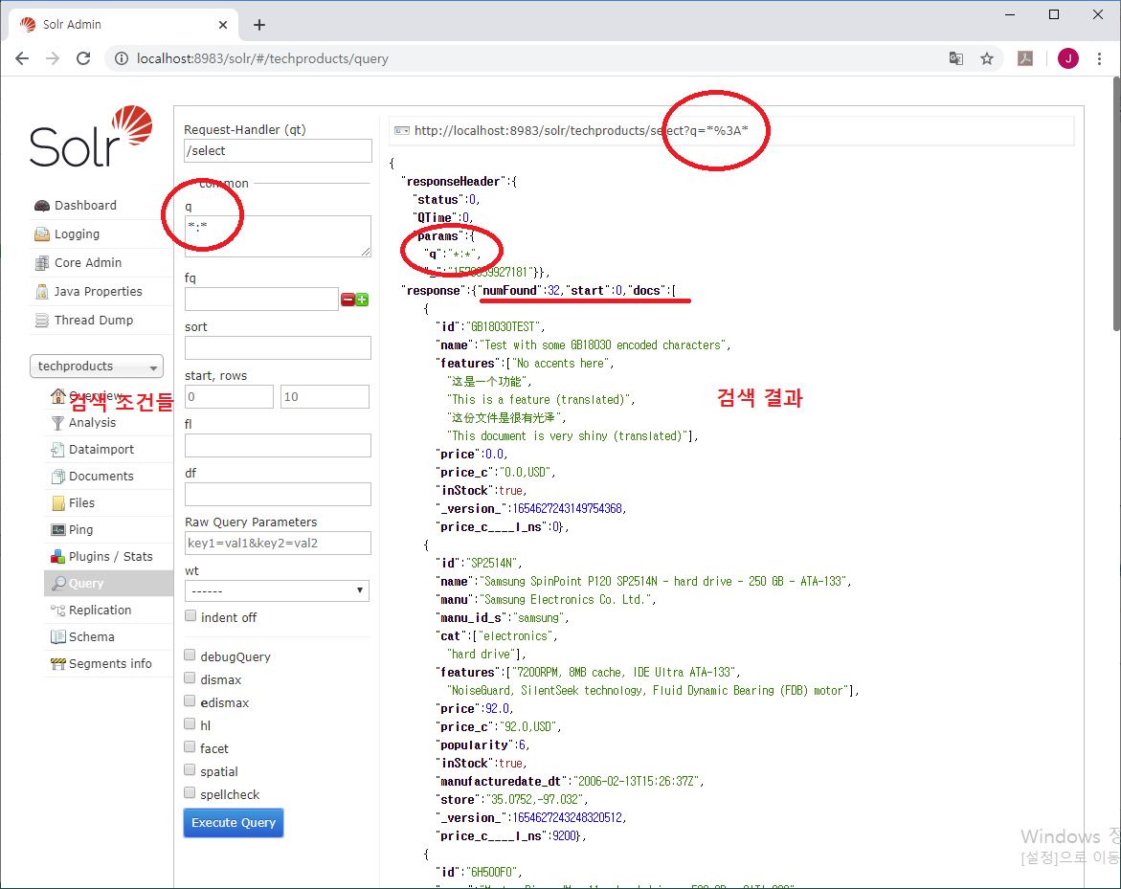Open the Replication icon
Image resolution: width=1121 pixels, height=889 pixels.
[57, 611]
